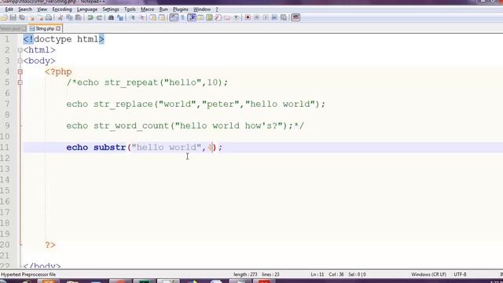Click the Stop Recording macro icon
503x283 pixels.
(x=257, y=17)
